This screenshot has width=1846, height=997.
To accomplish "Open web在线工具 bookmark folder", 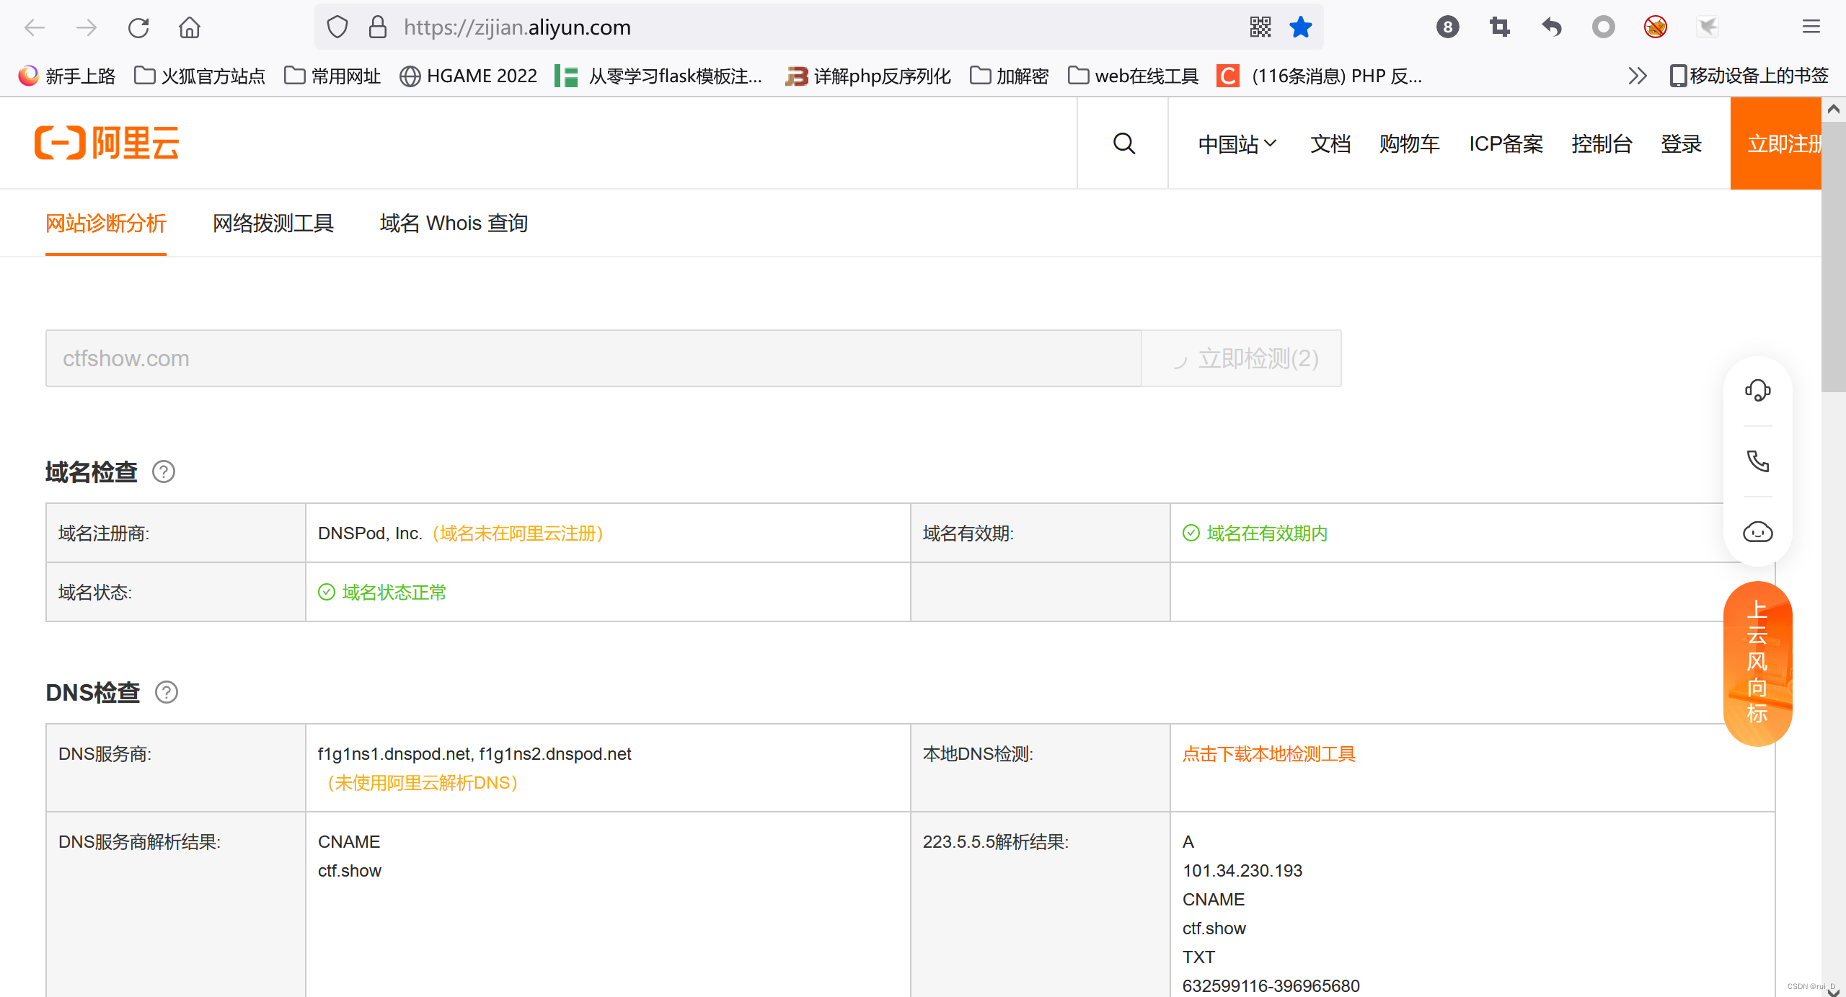I will click(x=1133, y=76).
